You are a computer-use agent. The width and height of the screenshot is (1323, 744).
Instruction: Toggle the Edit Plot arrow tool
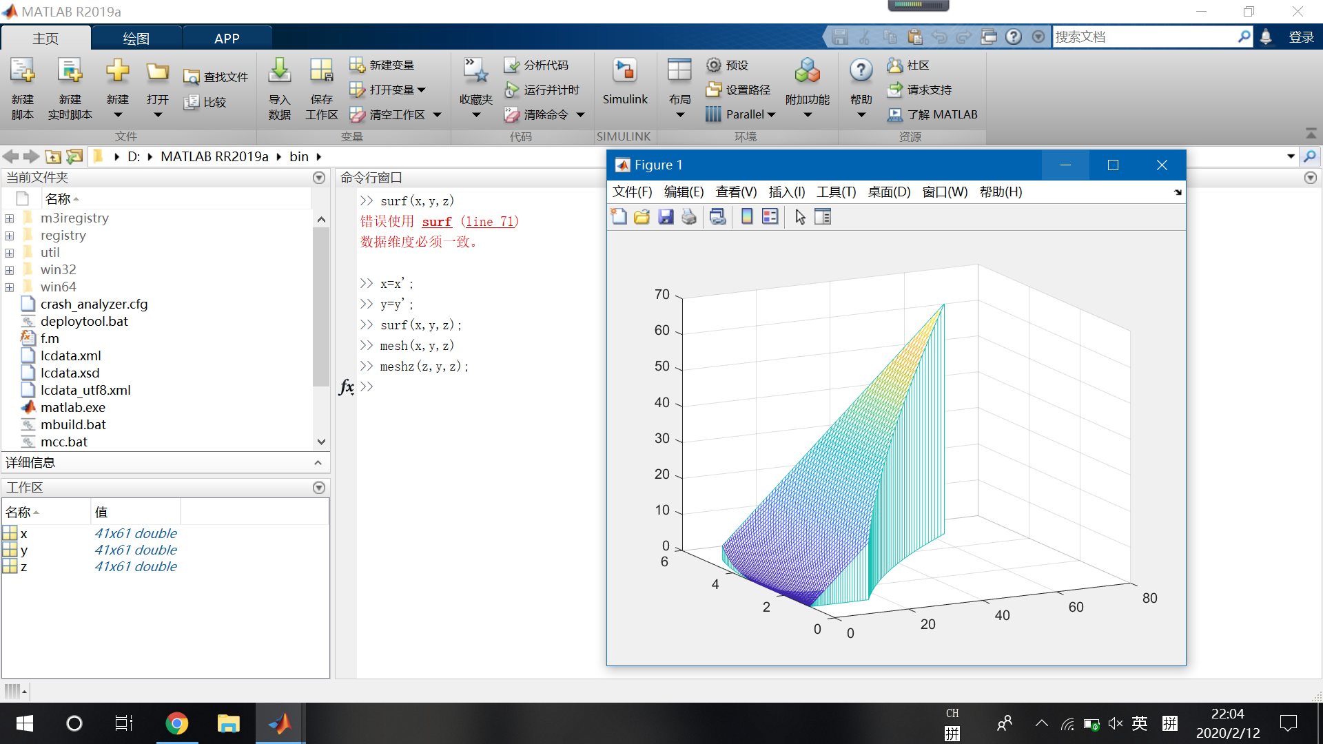coord(799,217)
